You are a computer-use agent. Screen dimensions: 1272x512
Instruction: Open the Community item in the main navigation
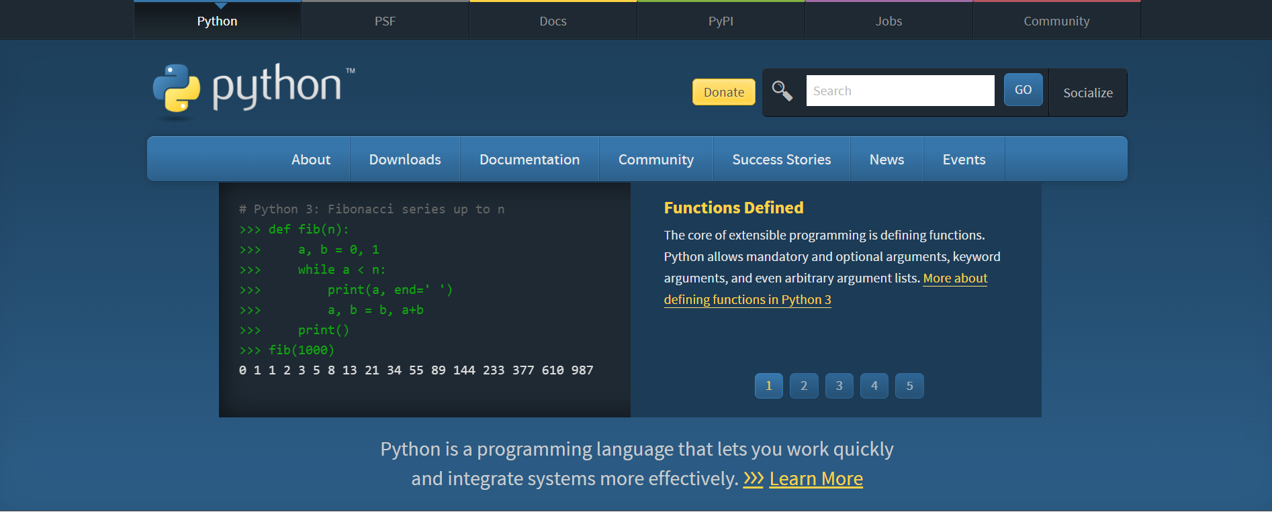pos(656,159)
